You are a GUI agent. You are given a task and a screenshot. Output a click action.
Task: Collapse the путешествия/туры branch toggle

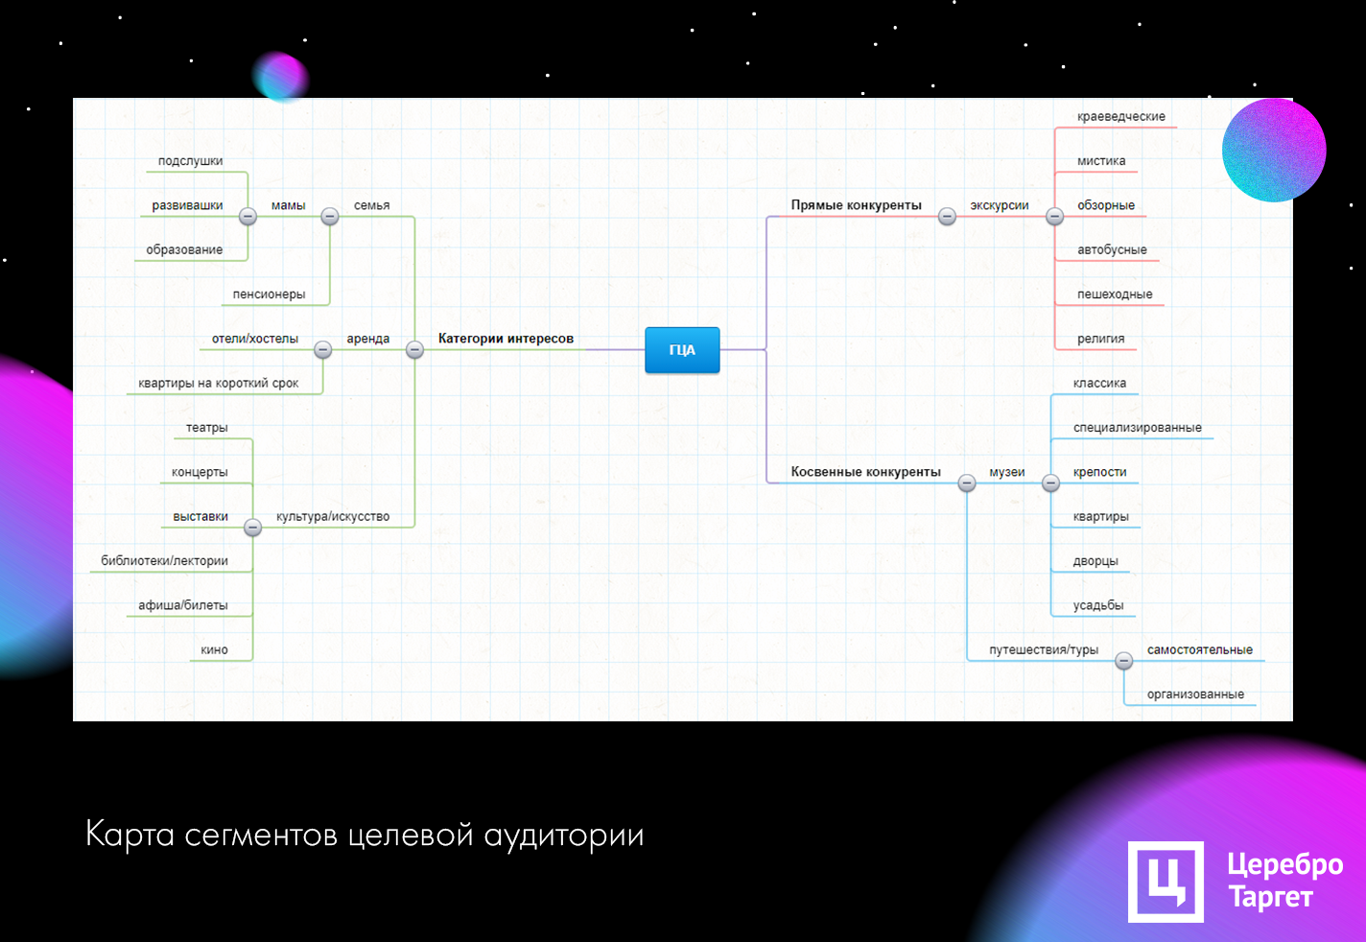(1124, 661)
